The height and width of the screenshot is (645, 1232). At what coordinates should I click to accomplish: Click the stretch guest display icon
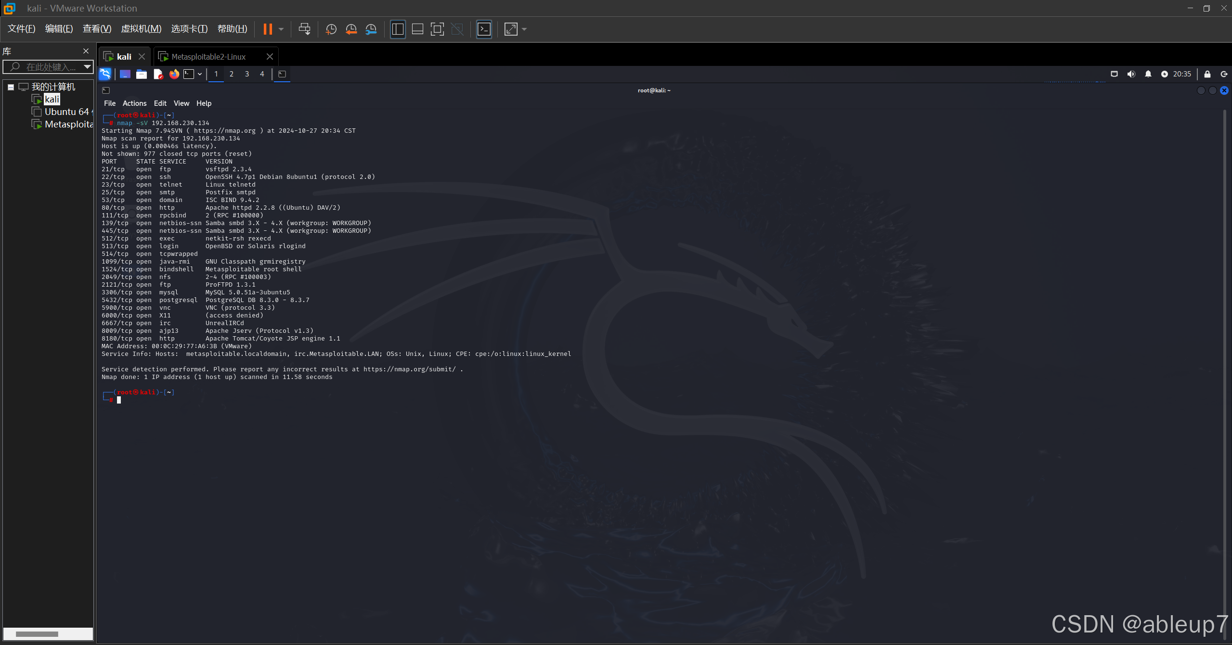click(x=511, y=29)
